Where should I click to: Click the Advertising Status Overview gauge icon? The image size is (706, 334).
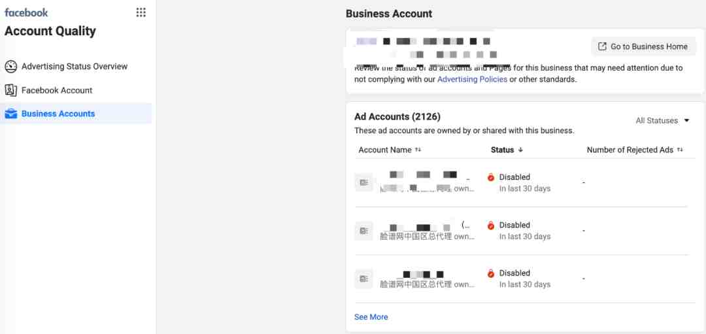click(x=10, y=67)
